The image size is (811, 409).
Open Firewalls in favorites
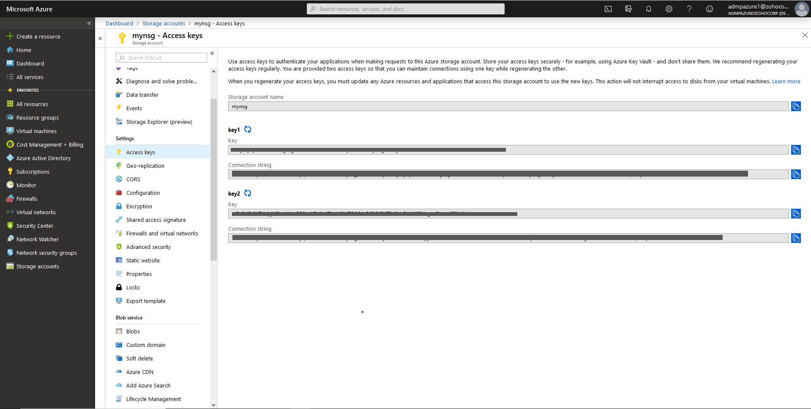pos(47,199)
